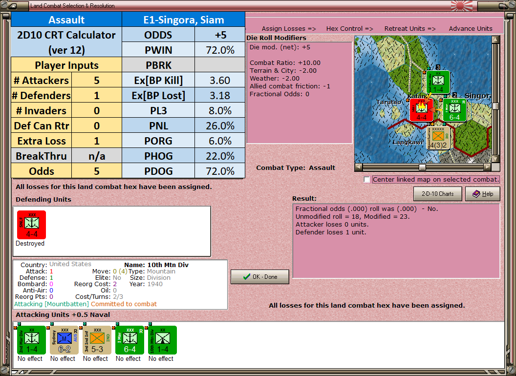Select the destroyed SNLF 4-4 defending unit

32,225
